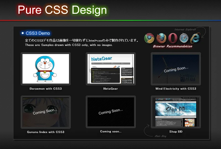Click the Shop DD caption link
This screenshot has height=149, width=221.
click(176, 132)
